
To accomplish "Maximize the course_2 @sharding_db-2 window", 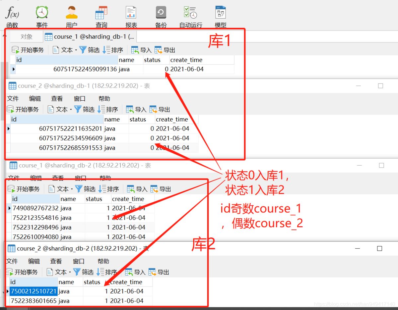I will [x=380, y=248].
